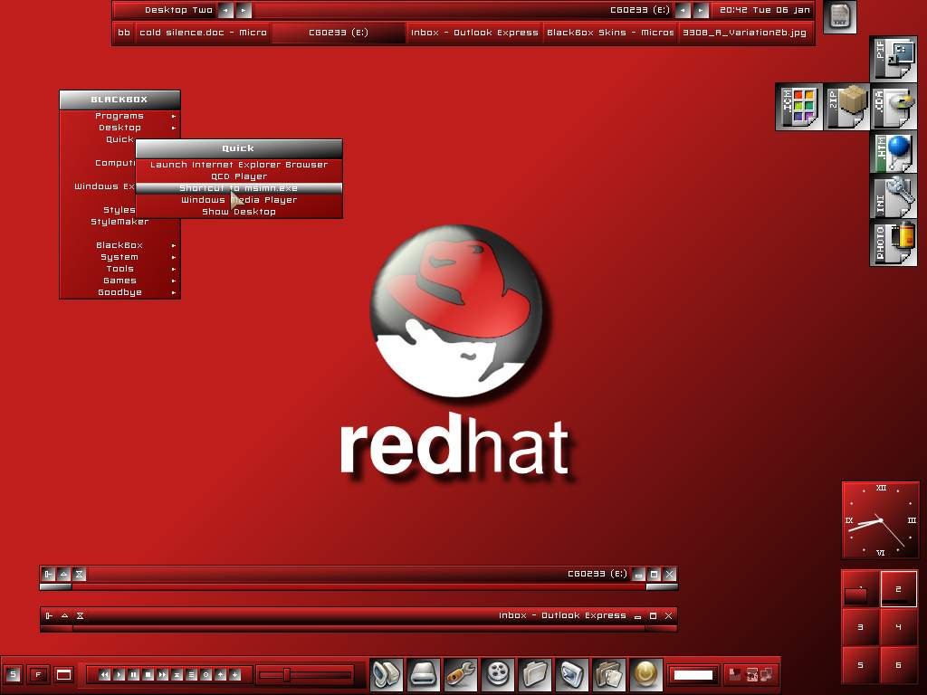
Task: Expand the Goodbye submenu
Action: coord(119,292)
